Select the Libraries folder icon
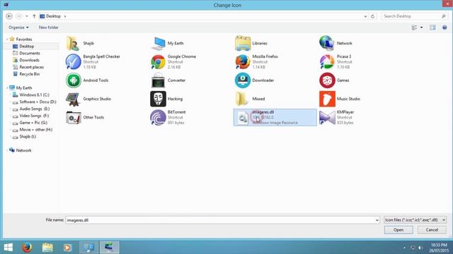453x254 pixels. point(243,43)
